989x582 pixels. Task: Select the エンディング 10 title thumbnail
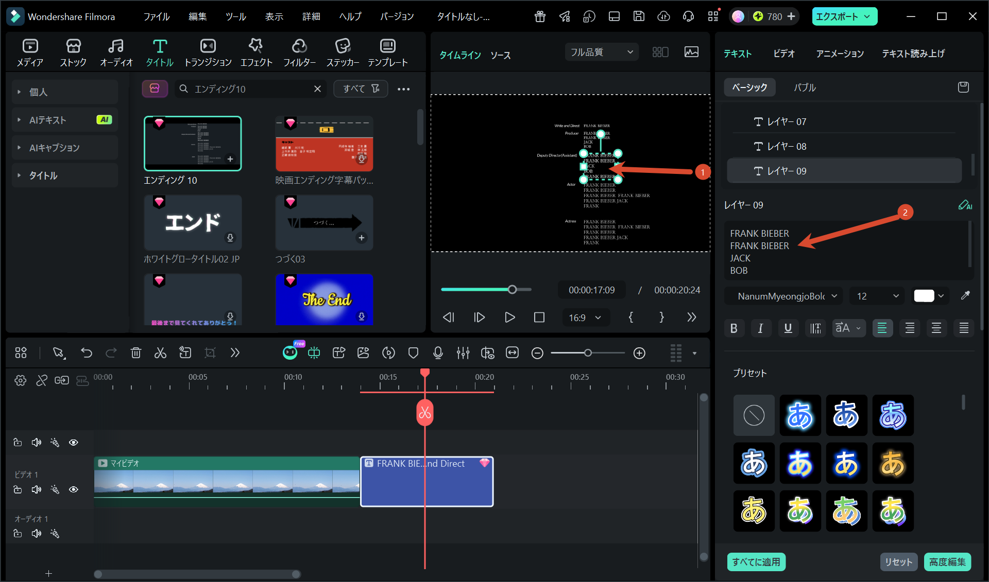[x=193, y=144]
